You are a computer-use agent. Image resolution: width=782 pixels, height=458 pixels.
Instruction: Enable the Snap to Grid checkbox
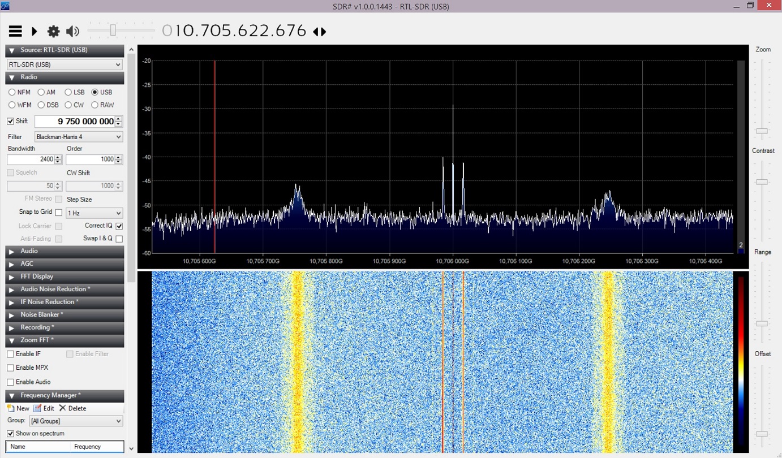tap(59, 213)
